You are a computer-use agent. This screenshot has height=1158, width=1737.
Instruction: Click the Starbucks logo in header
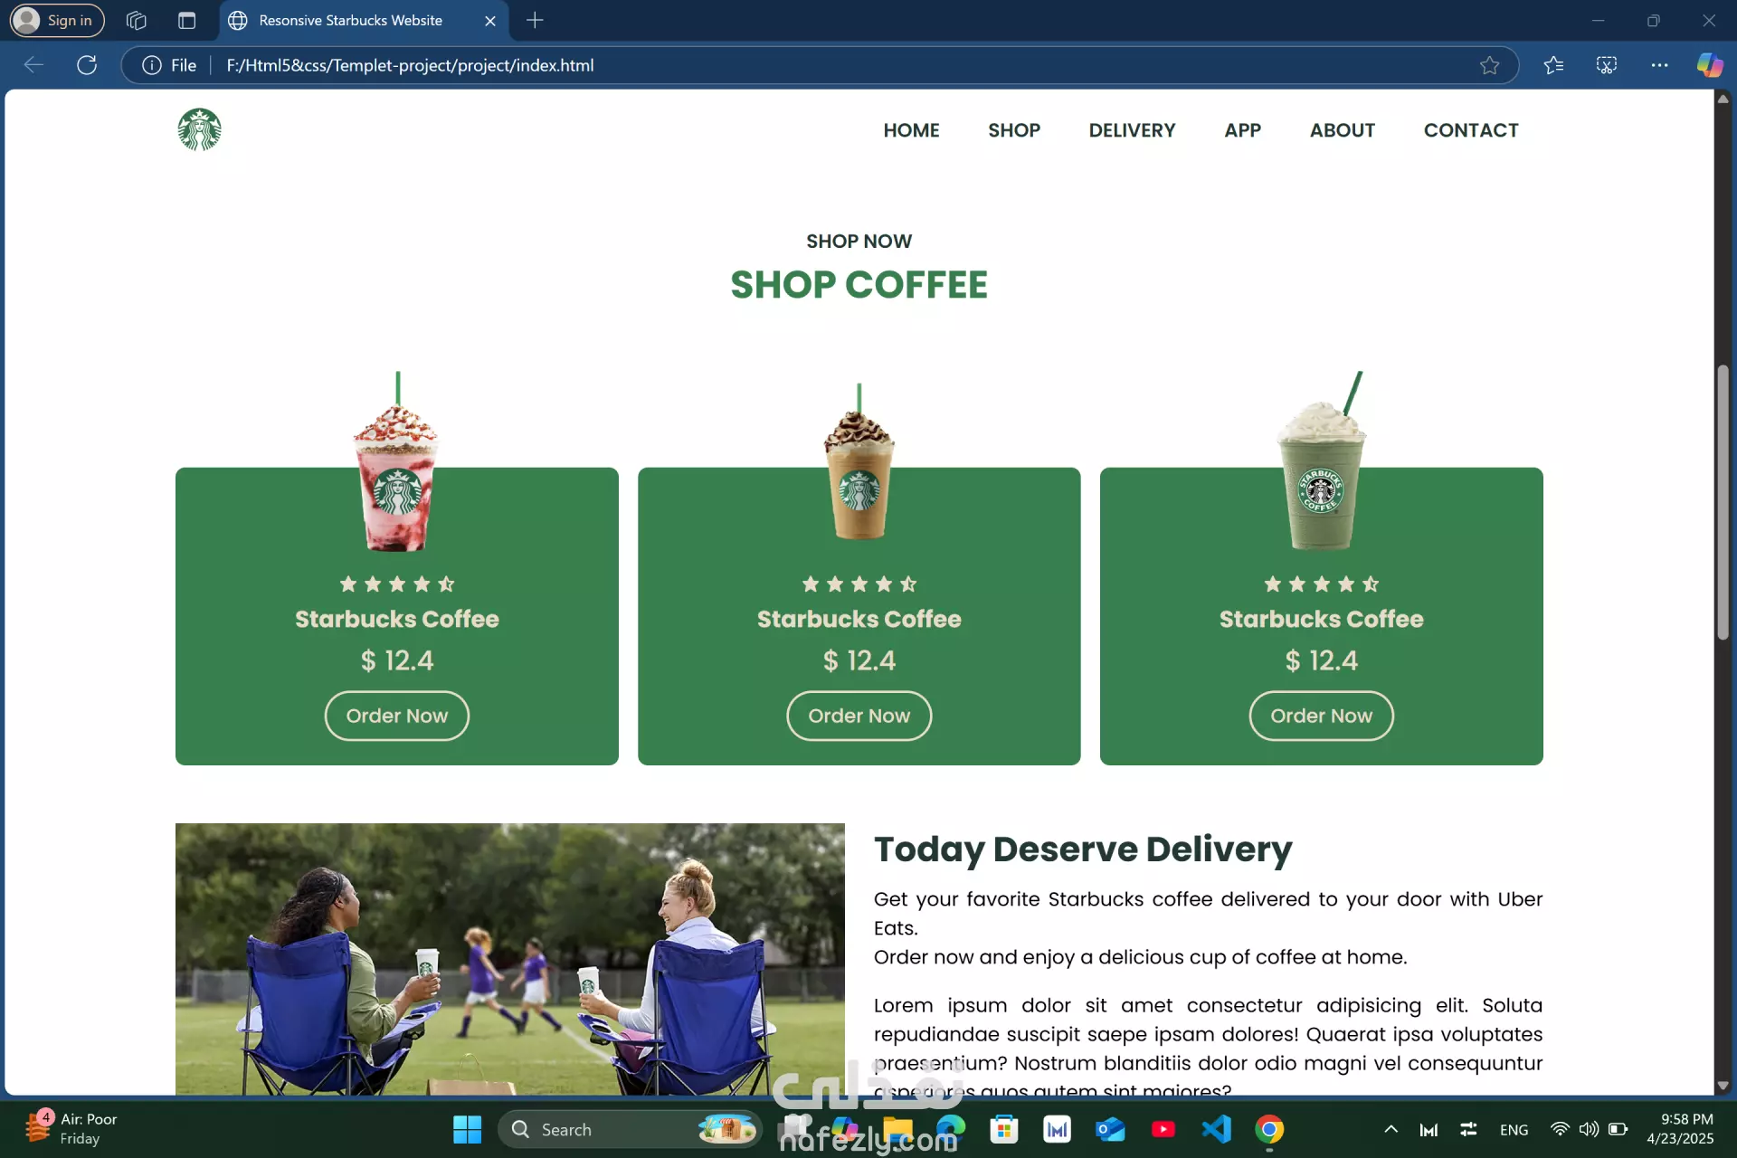click(x=199, y=129)
